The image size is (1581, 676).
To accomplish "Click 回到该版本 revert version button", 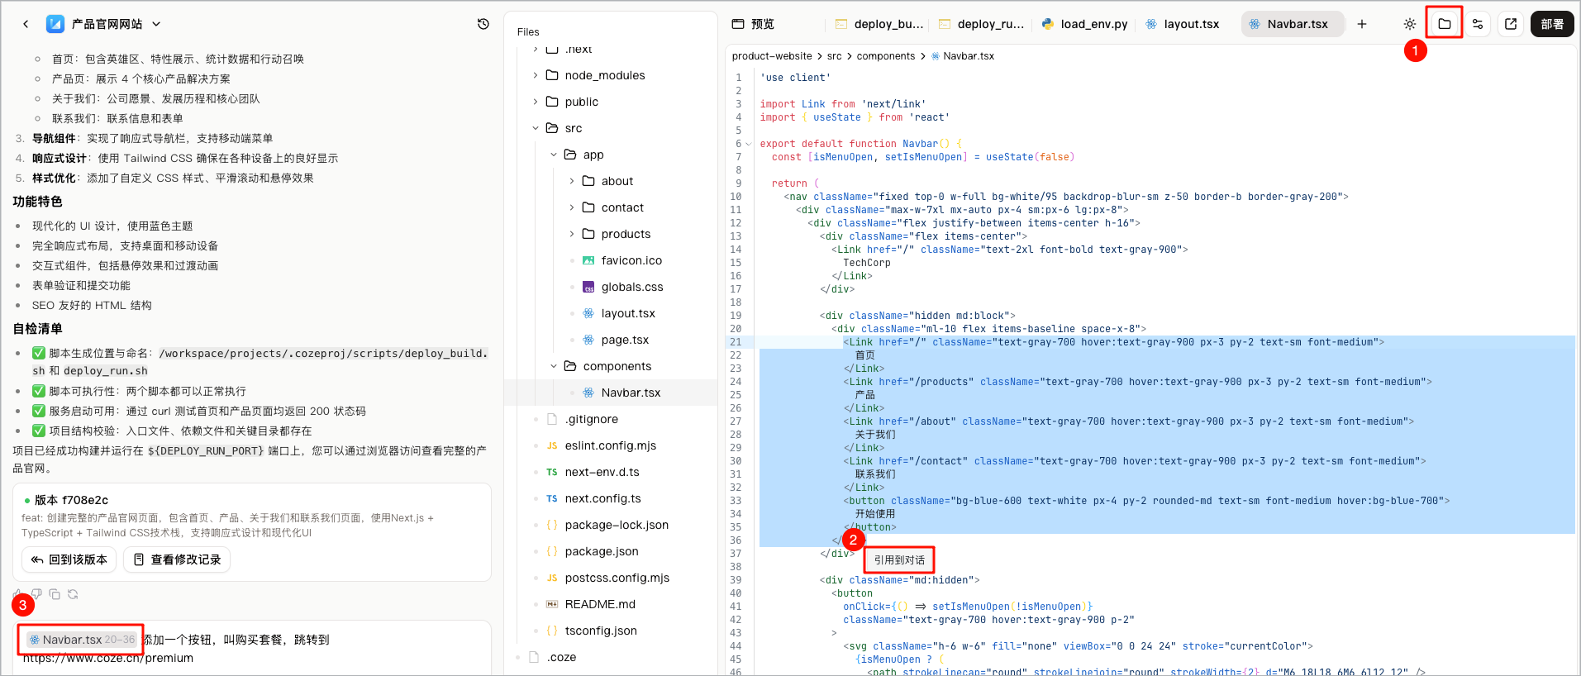I will click(x=69, y=559).
